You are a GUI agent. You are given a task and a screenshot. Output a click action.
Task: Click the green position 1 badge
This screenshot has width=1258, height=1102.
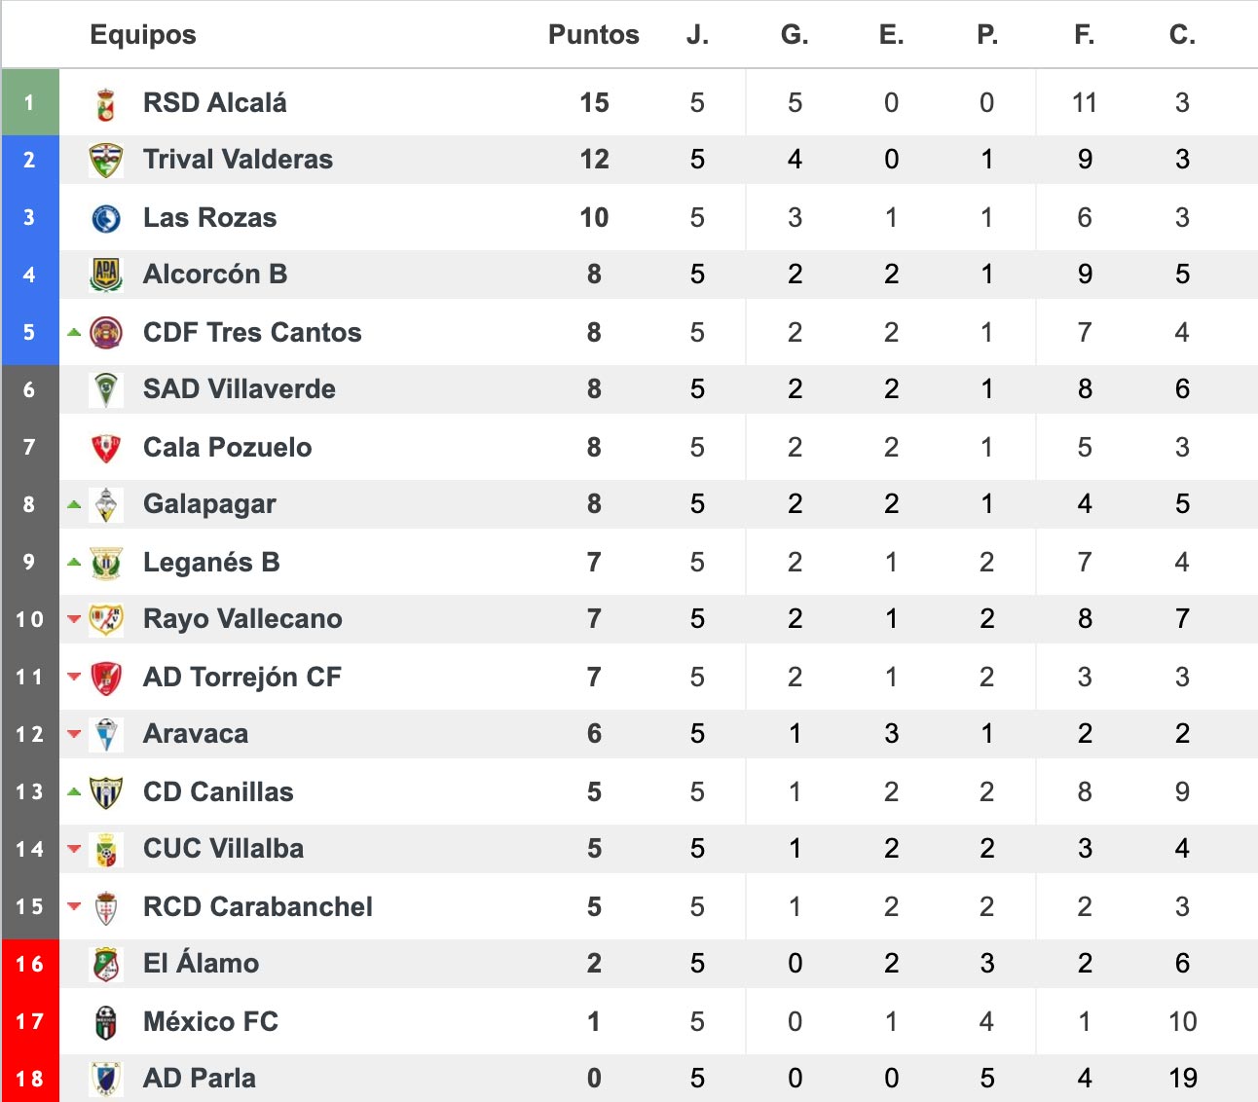coord(29,102)
